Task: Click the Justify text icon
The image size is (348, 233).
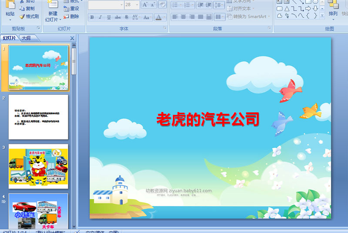Action: [x=201, y=17]
